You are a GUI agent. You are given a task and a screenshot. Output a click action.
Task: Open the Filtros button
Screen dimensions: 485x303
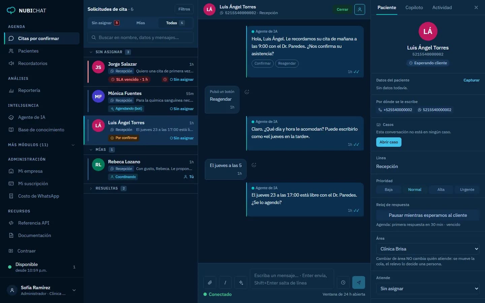click(x=184, y=9)
